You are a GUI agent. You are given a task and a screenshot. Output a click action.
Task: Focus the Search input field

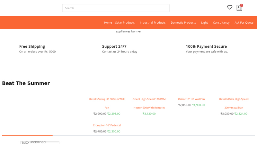point(116,8)
